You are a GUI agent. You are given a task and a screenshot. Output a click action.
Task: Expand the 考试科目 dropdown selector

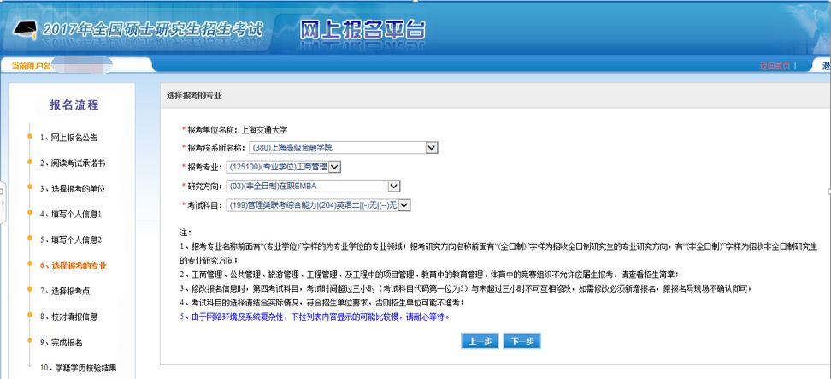tap(404, 205)
